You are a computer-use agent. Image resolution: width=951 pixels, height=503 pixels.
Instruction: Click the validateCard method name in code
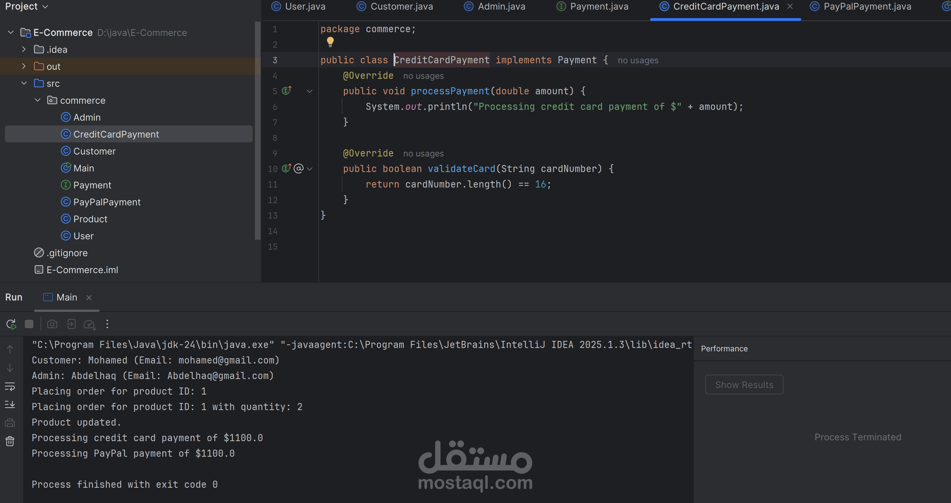[461, 169]
